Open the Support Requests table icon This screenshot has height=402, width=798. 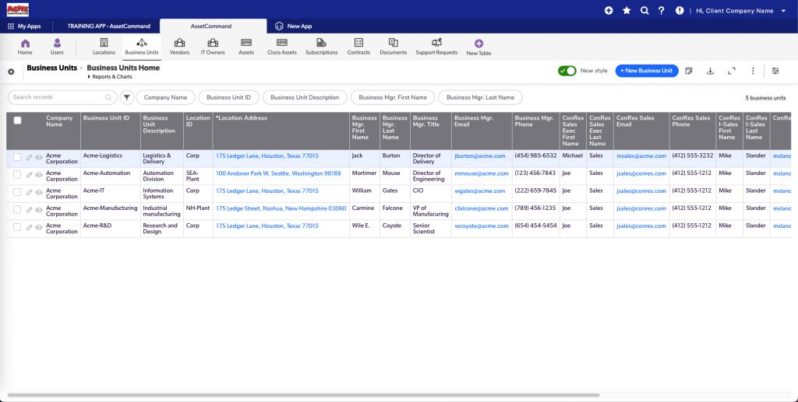click(x=436, y=43)
